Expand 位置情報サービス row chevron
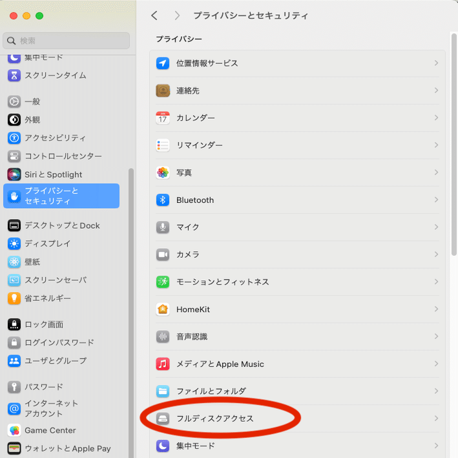Viewport: 458px width, 458px height. click(436, 63)
